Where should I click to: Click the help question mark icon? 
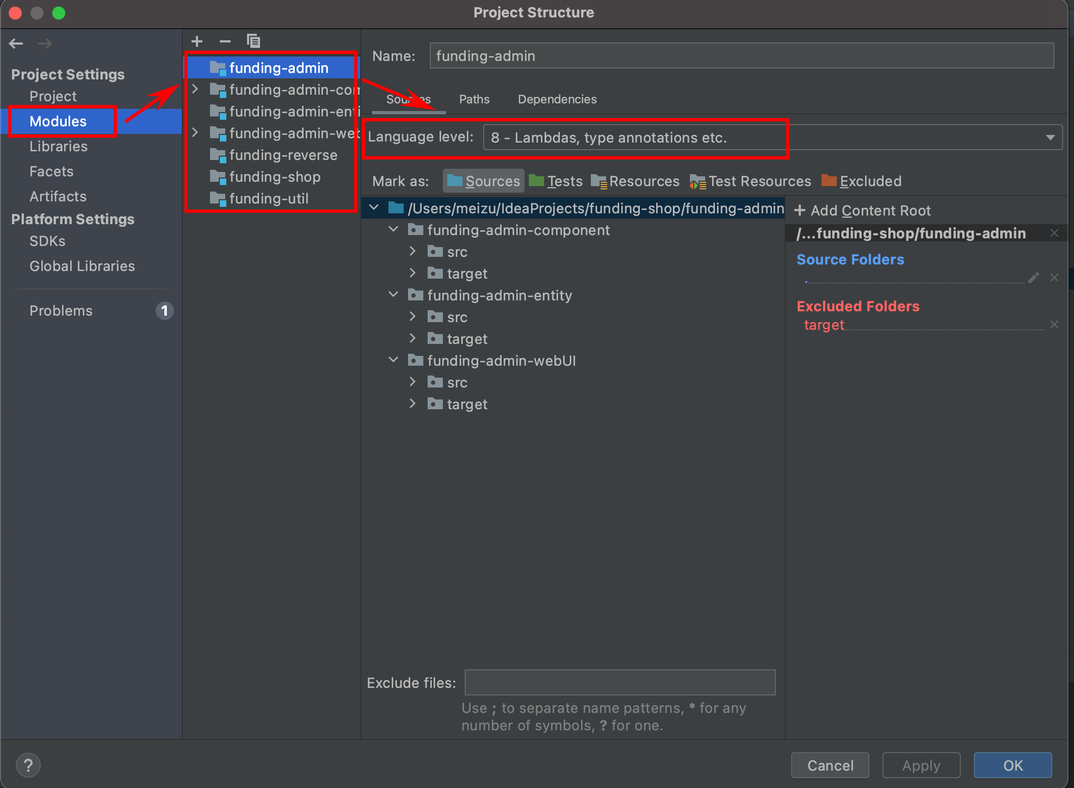click(28, 765)
